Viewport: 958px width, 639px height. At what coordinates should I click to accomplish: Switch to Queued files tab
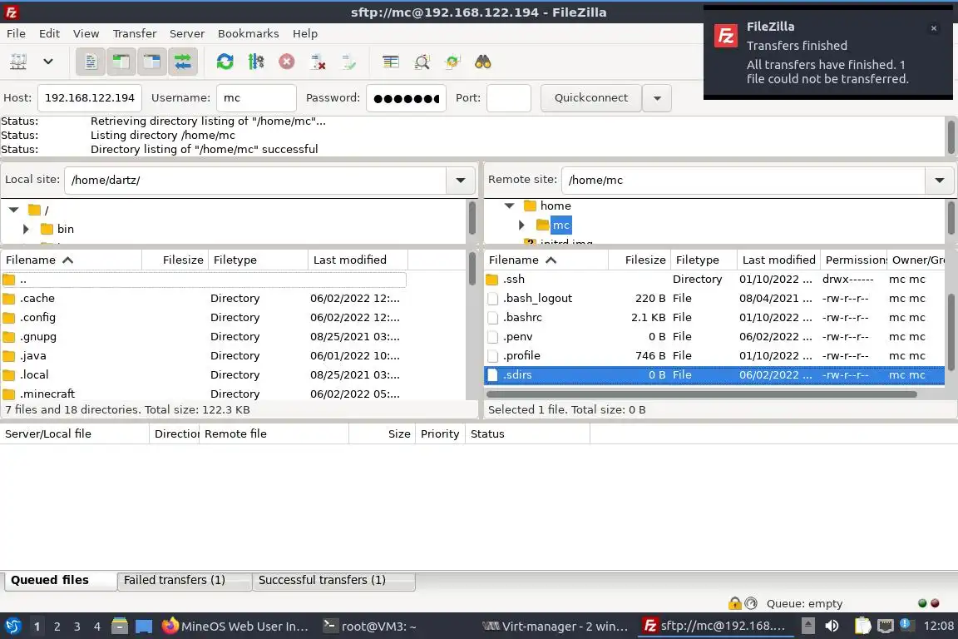pyautogui.click(x=60, y=580)
